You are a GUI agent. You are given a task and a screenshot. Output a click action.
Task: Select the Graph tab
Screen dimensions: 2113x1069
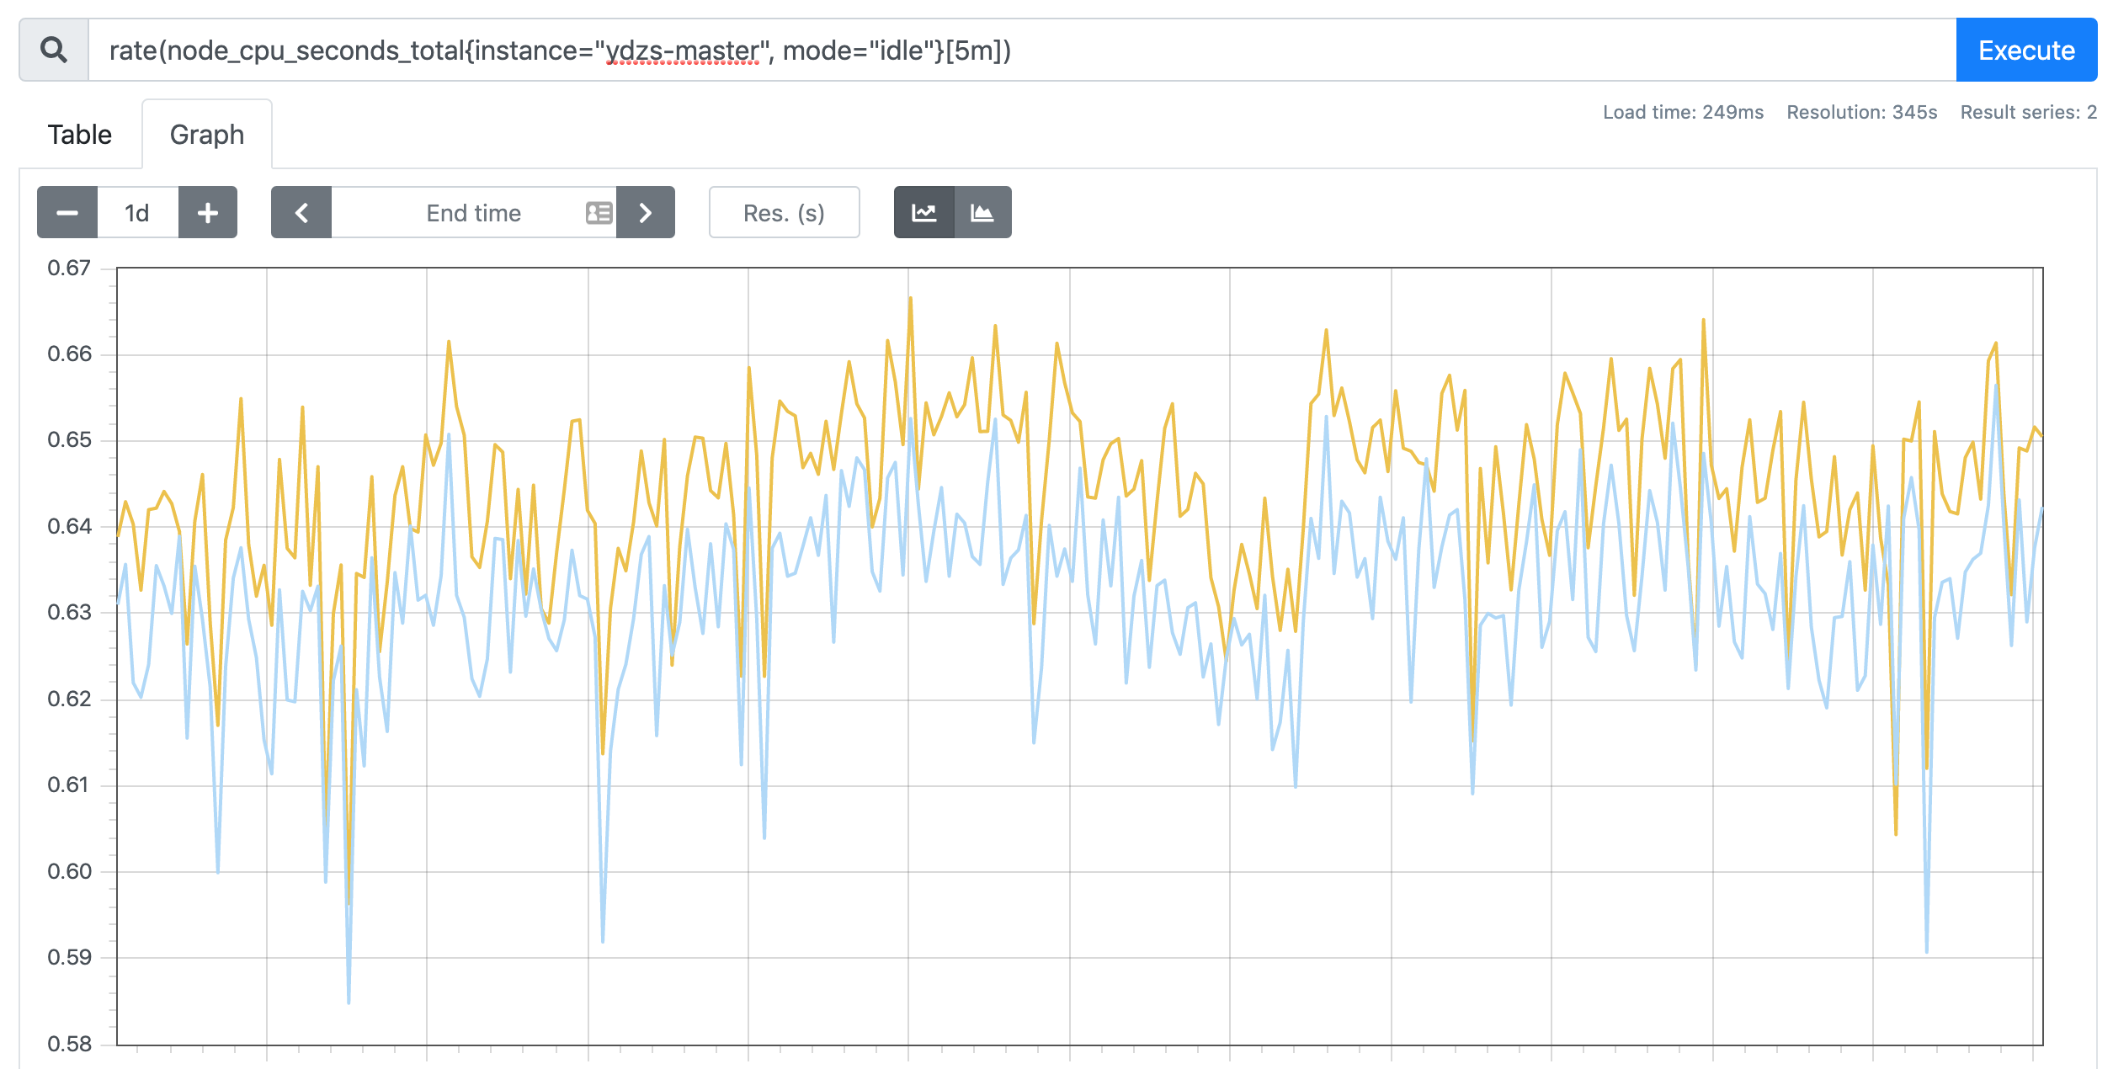coord(207,135)
